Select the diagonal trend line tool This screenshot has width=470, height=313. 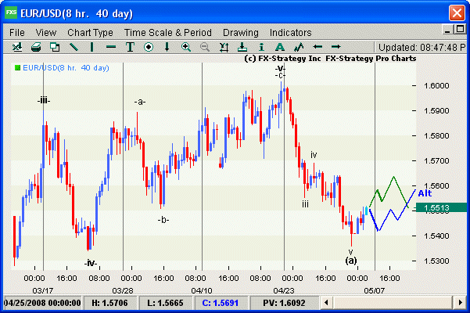[74, 47]
